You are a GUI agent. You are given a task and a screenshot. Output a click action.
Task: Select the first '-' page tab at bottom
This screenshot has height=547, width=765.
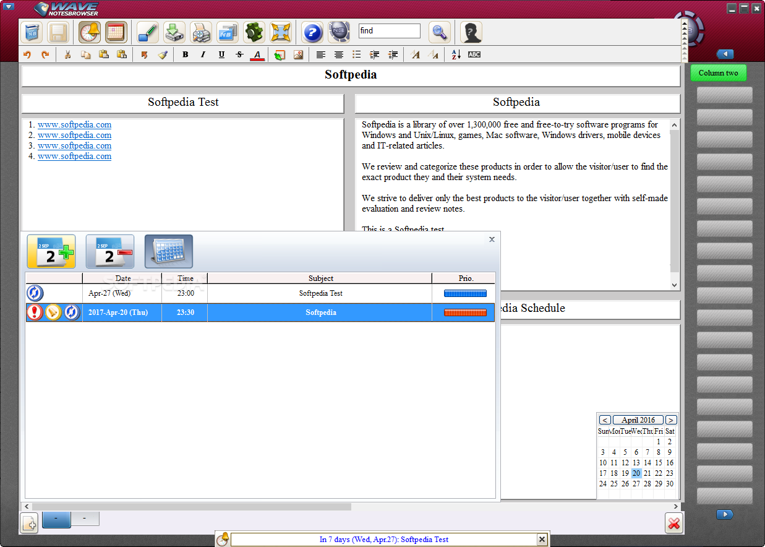[56, 519]
